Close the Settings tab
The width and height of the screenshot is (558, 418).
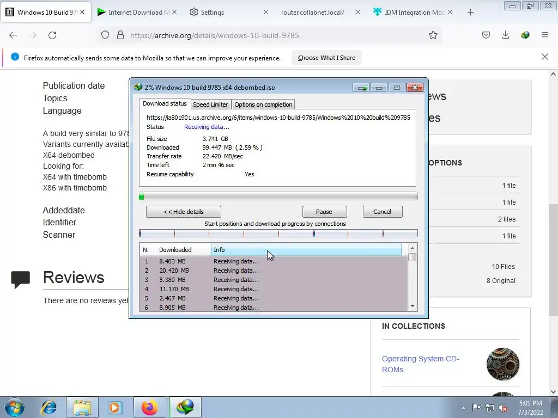[x=266, y=12]
